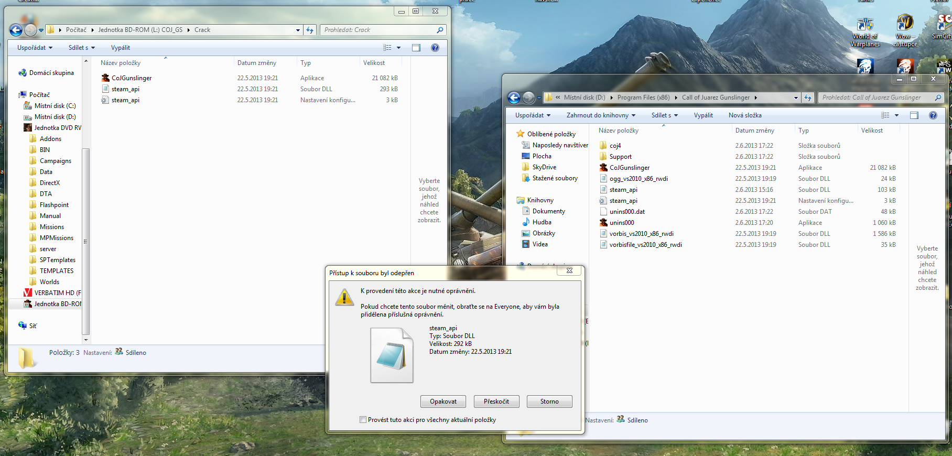Open the Wow zástupce desktop shortcut
Image resolution: width=952 pixels, height=456 pixels.
coord(905,31)
